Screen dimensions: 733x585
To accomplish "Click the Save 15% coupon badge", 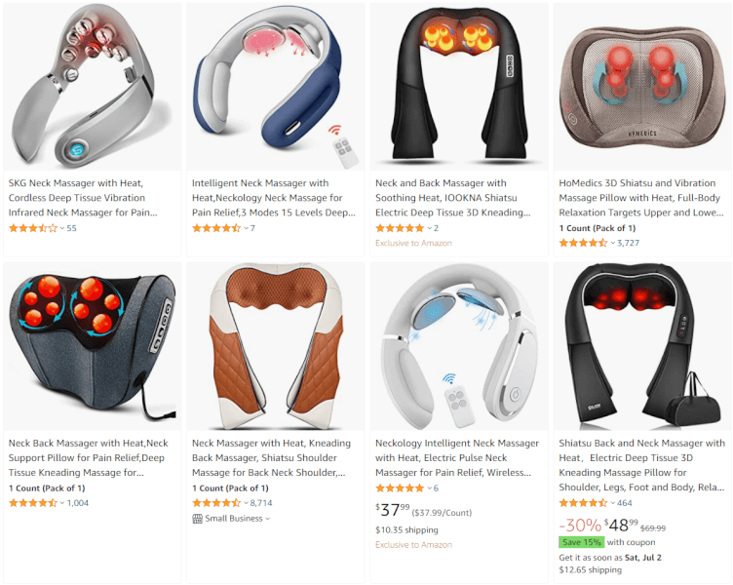I will pyautogui.click(x=582, y=542).
